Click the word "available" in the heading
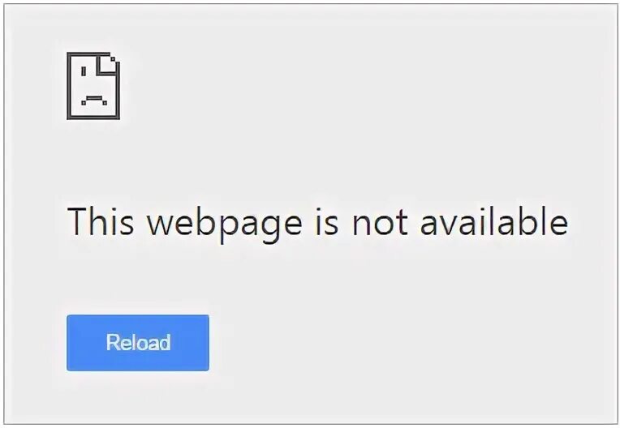This screenshot has width=620, height=428. (x=494, y=220)
